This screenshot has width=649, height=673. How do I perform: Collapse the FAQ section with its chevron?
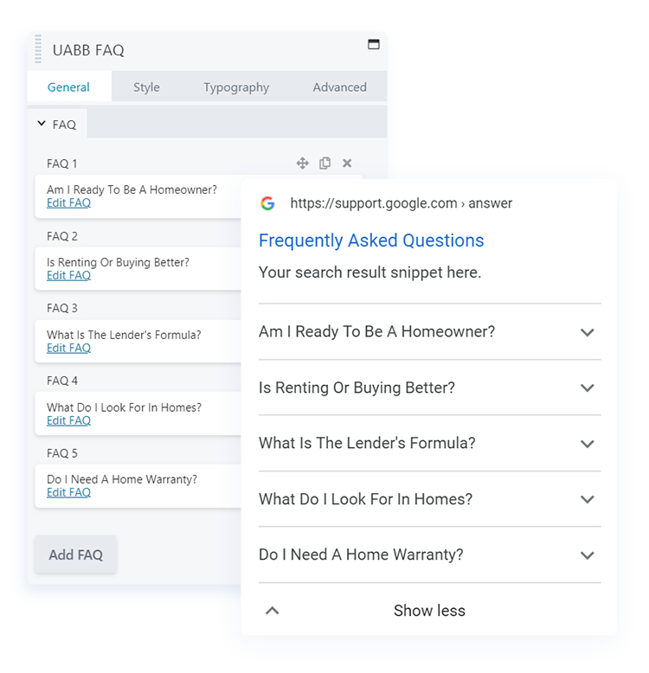point(42,124)
